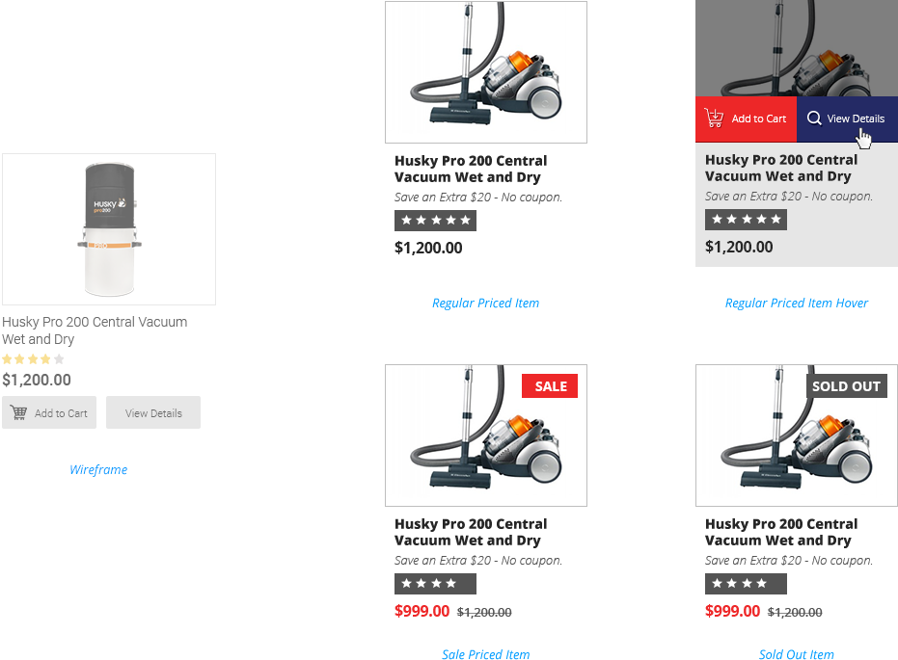Click the red SALE badge

550,386
